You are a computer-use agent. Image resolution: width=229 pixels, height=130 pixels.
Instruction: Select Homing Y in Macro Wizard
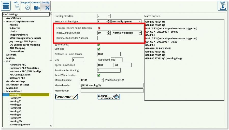(15, 98)
